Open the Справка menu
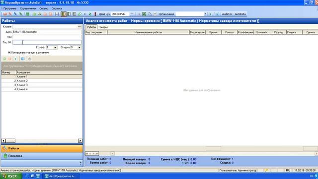 tap(57, 8)
